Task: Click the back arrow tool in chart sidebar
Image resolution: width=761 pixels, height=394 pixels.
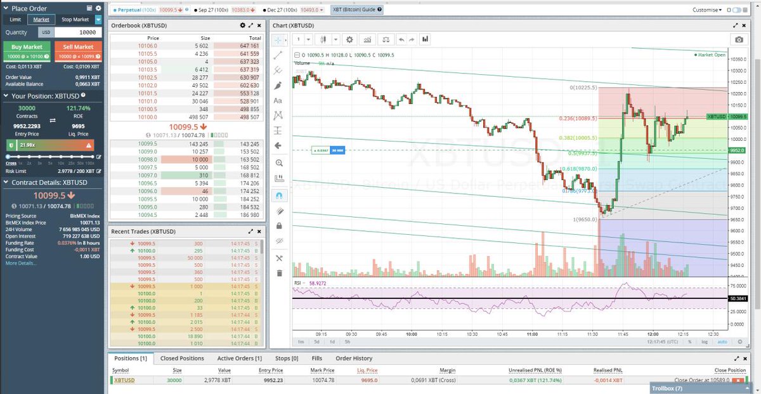Action: tap(278, 146)
